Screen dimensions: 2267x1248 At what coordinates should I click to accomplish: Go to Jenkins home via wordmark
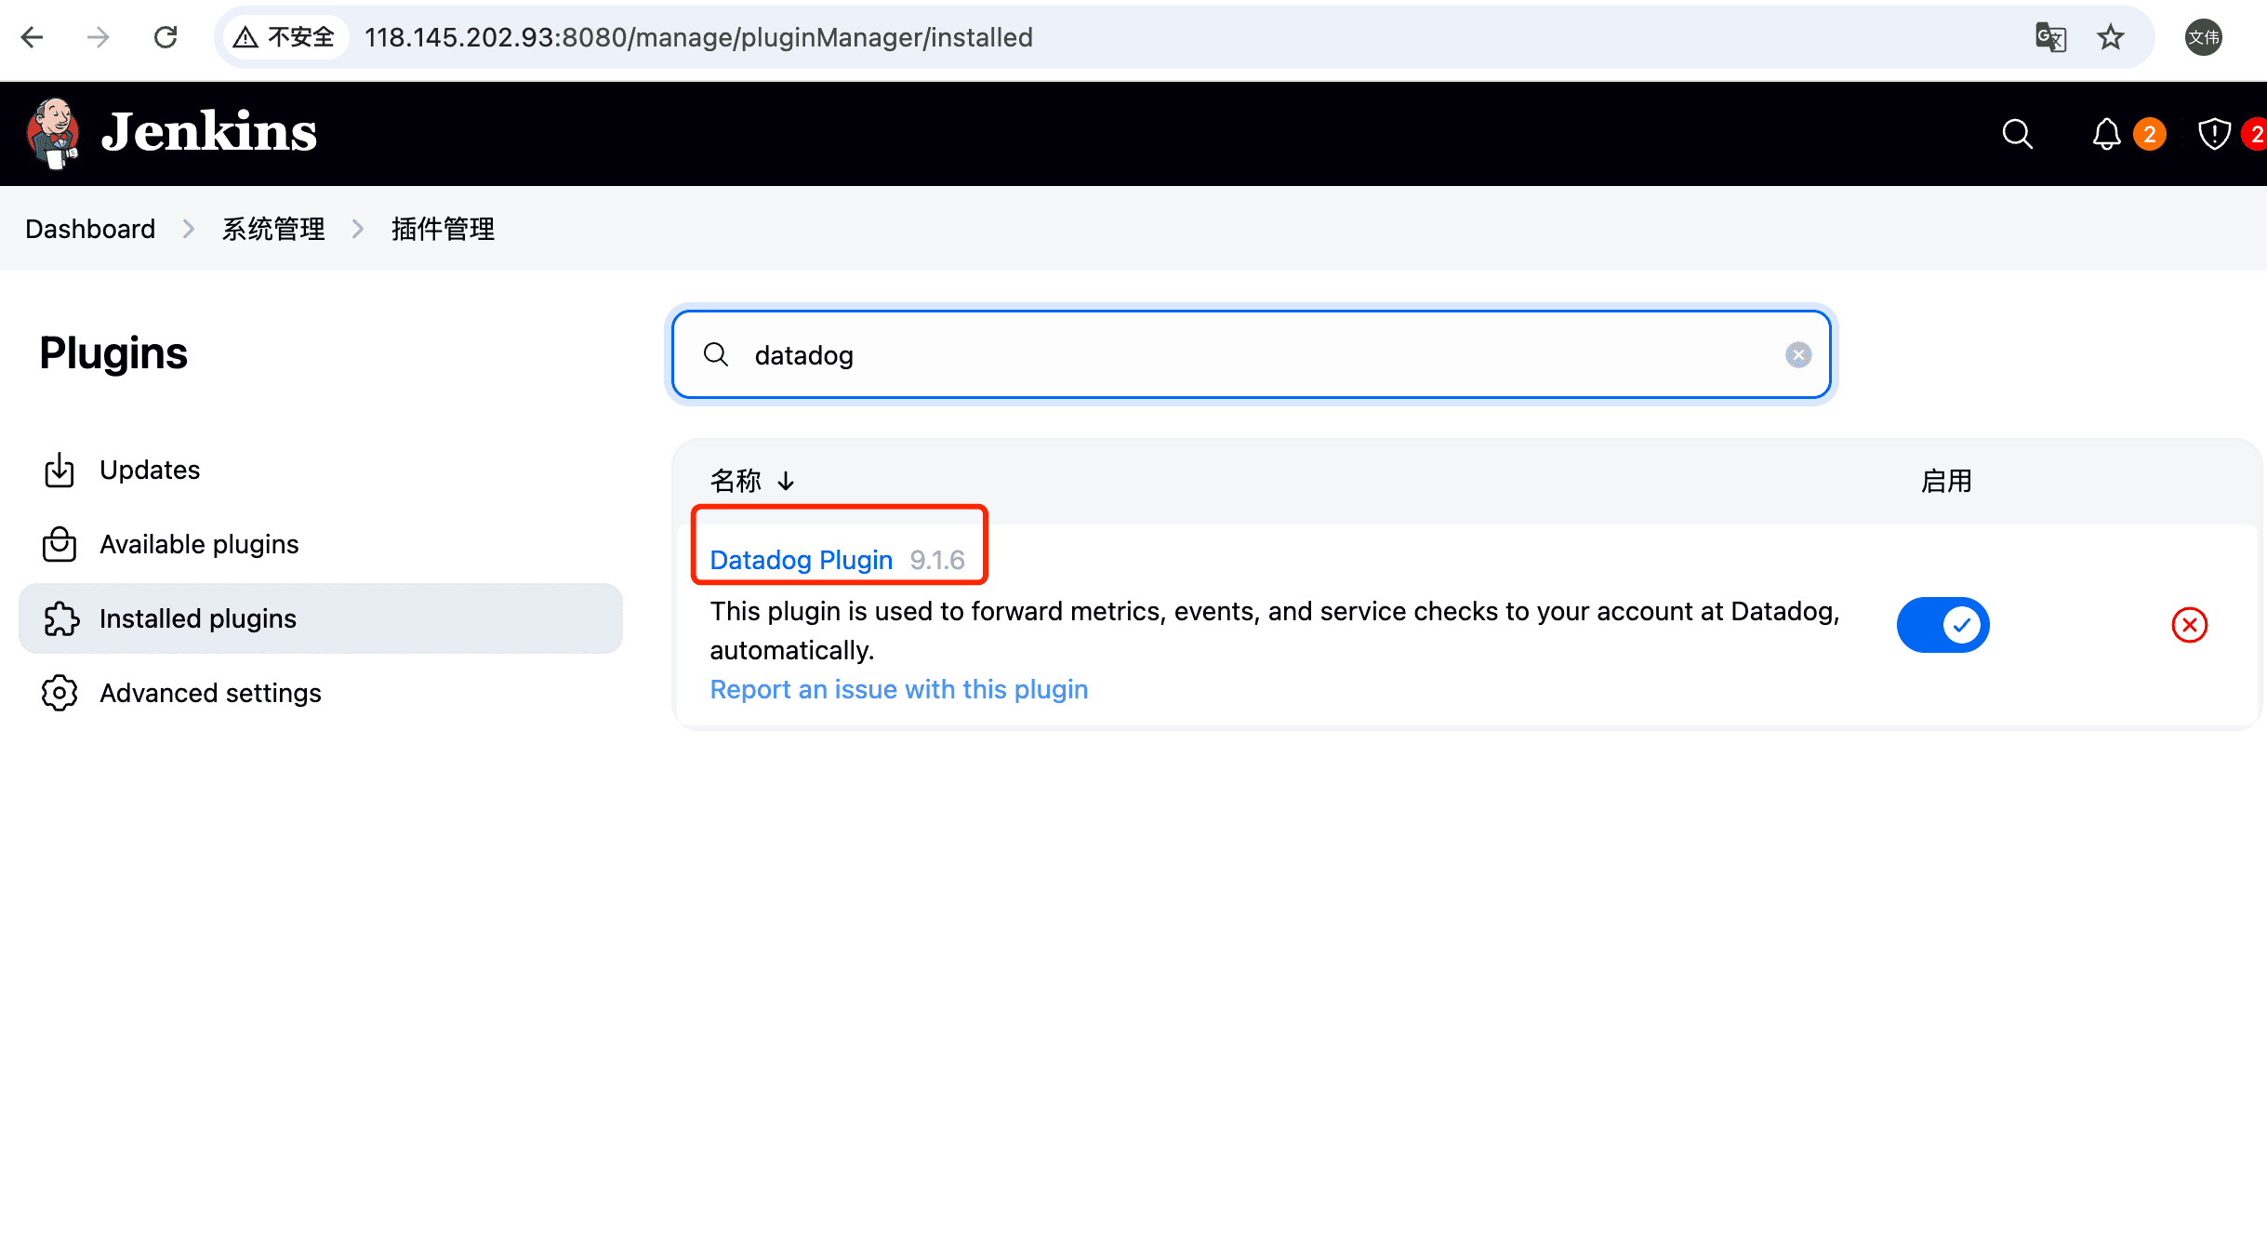click(209, 132)
